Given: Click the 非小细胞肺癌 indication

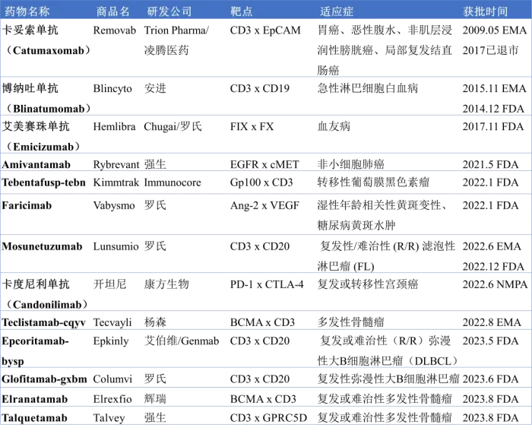Looking at the screenshot, I should coord(350,164).
